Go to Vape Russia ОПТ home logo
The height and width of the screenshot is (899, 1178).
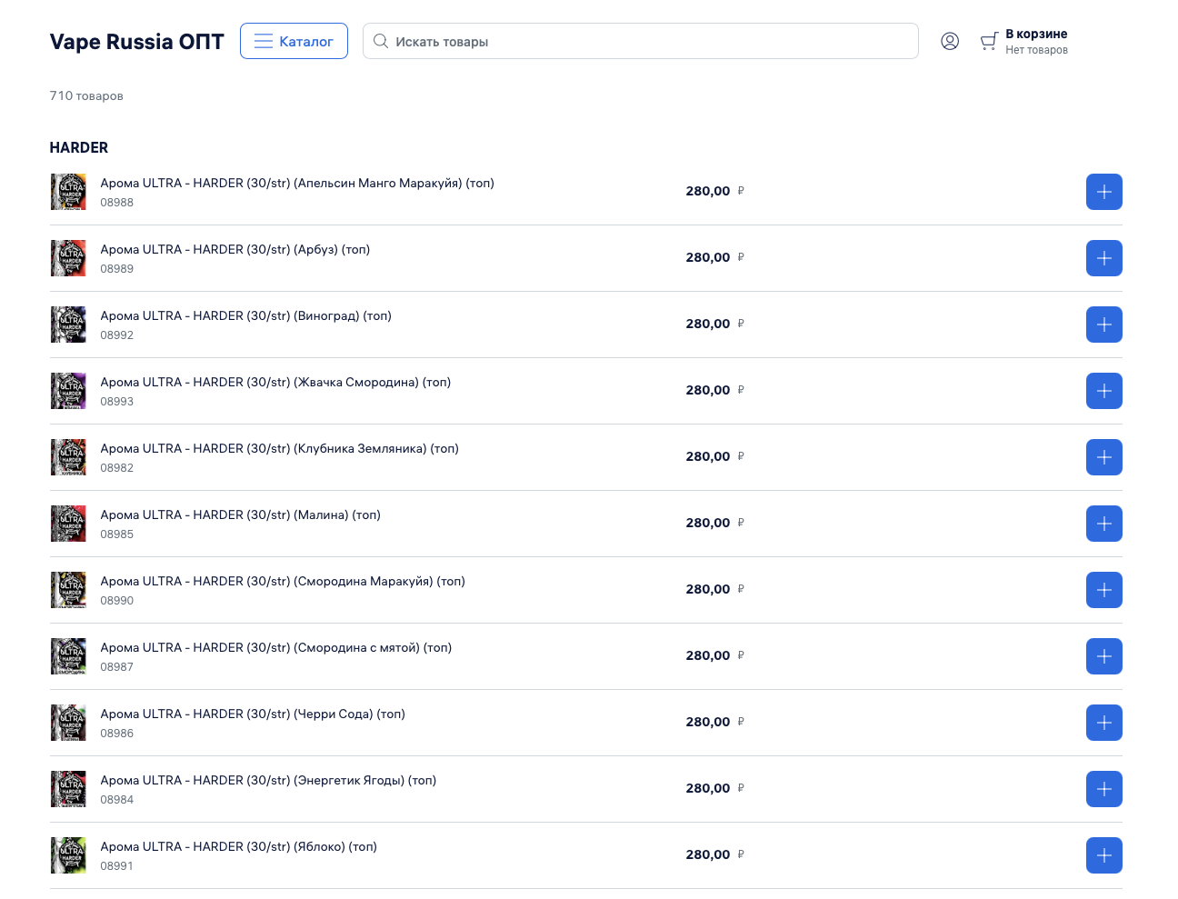pyautogui.click(x=136, y=42)
